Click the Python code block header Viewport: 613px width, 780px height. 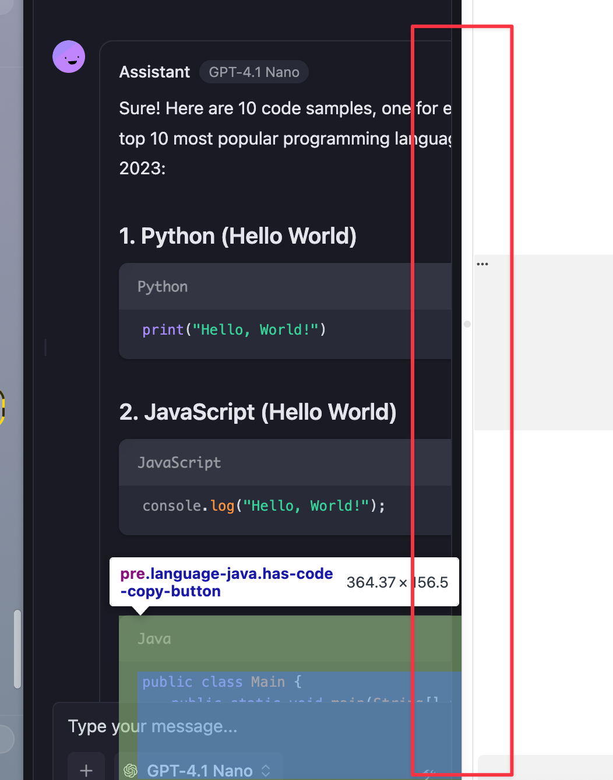coord(285,286)
